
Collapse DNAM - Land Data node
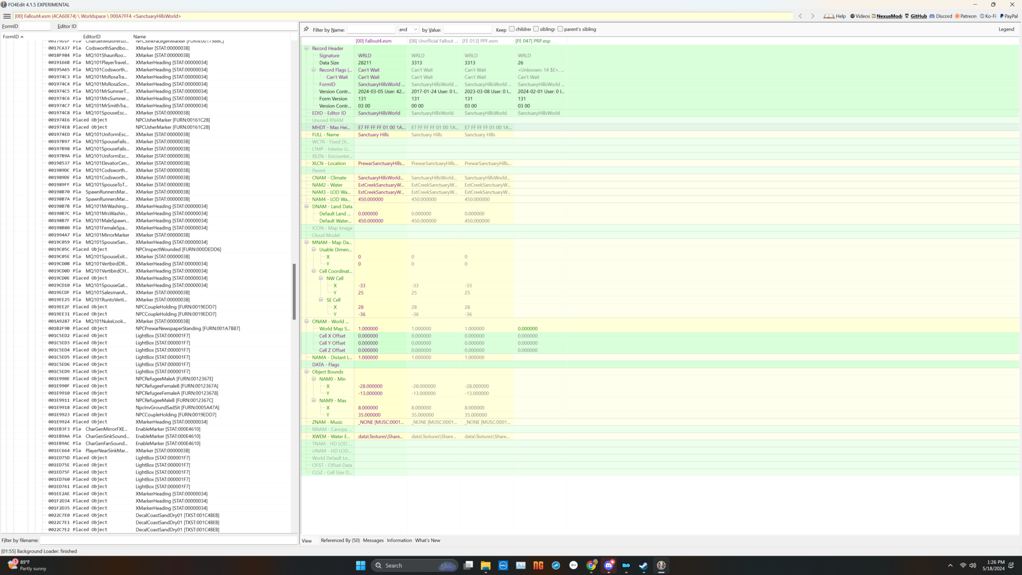[x=307, y=207]
